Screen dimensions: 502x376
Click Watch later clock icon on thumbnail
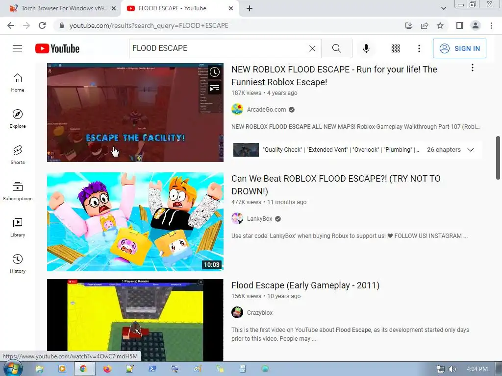[215, 72]
